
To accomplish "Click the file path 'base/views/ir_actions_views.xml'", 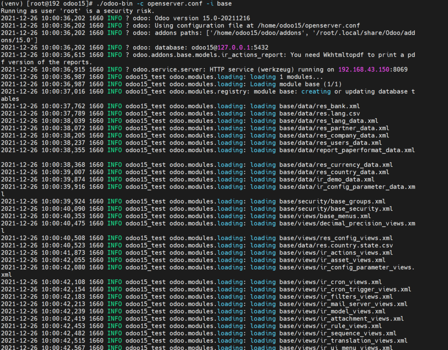I will 336,253.
